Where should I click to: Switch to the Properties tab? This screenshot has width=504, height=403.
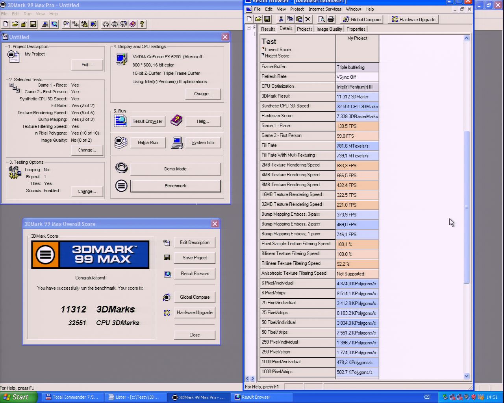(x=356, y=29)
